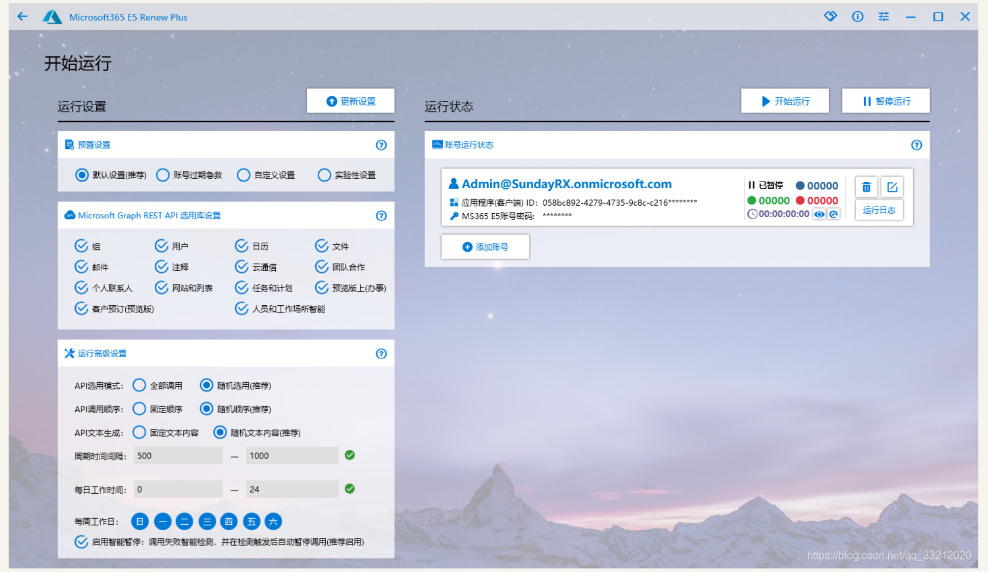Click green check beside 每日工作时间 fields
988x572 pixels.
point(350,489)
